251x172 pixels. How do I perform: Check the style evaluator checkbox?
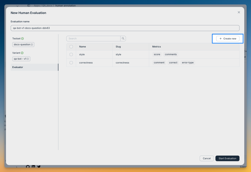(x=71, y=55)
